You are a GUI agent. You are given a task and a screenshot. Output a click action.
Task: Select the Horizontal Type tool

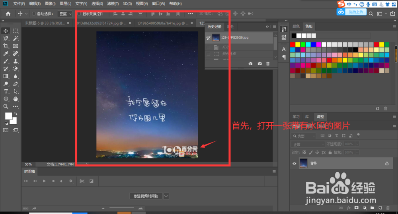(x=6, y=91)
